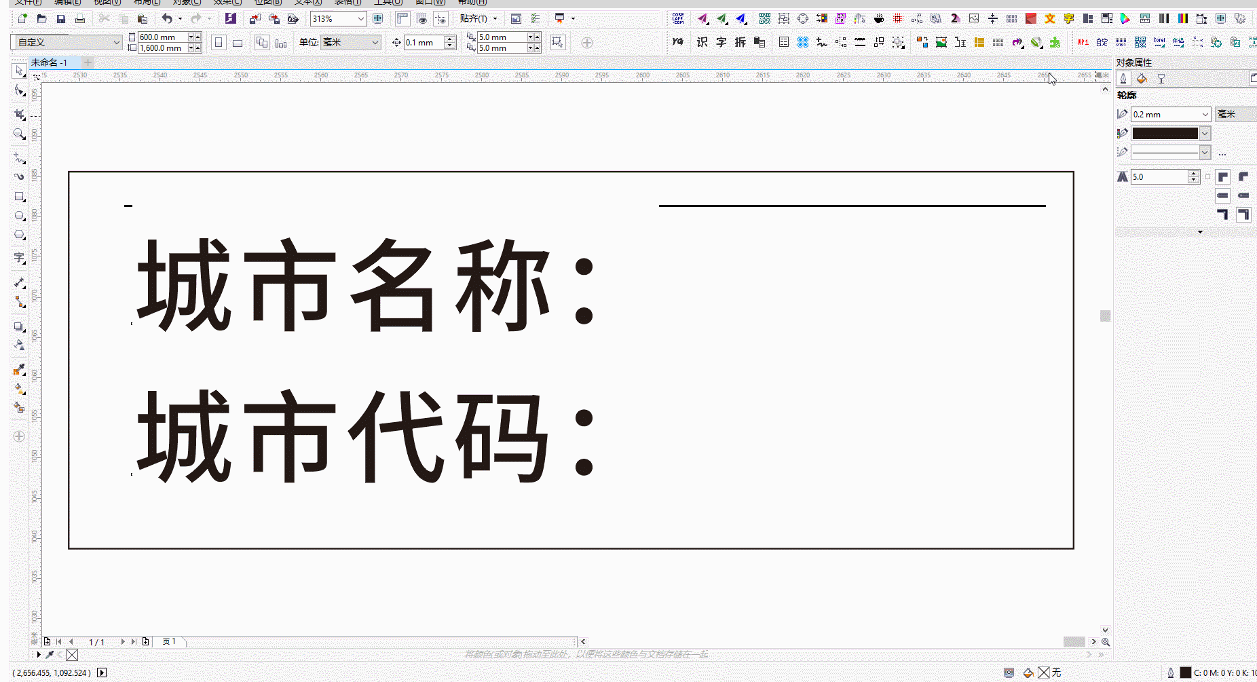This screenshot has height=682, width=1257.
Task: Add a new document tab with plus
Action: (88, 62)
